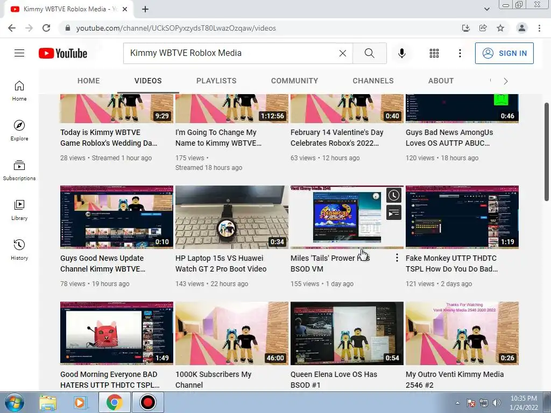Open Guys Good News Update Channel title

(103, 264)
